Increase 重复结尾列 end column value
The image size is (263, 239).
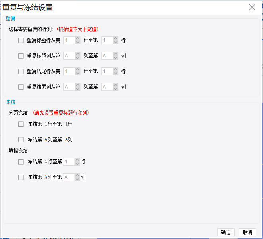pos(116,85)
